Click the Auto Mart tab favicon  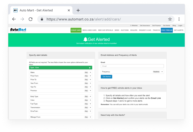[16, 10]
